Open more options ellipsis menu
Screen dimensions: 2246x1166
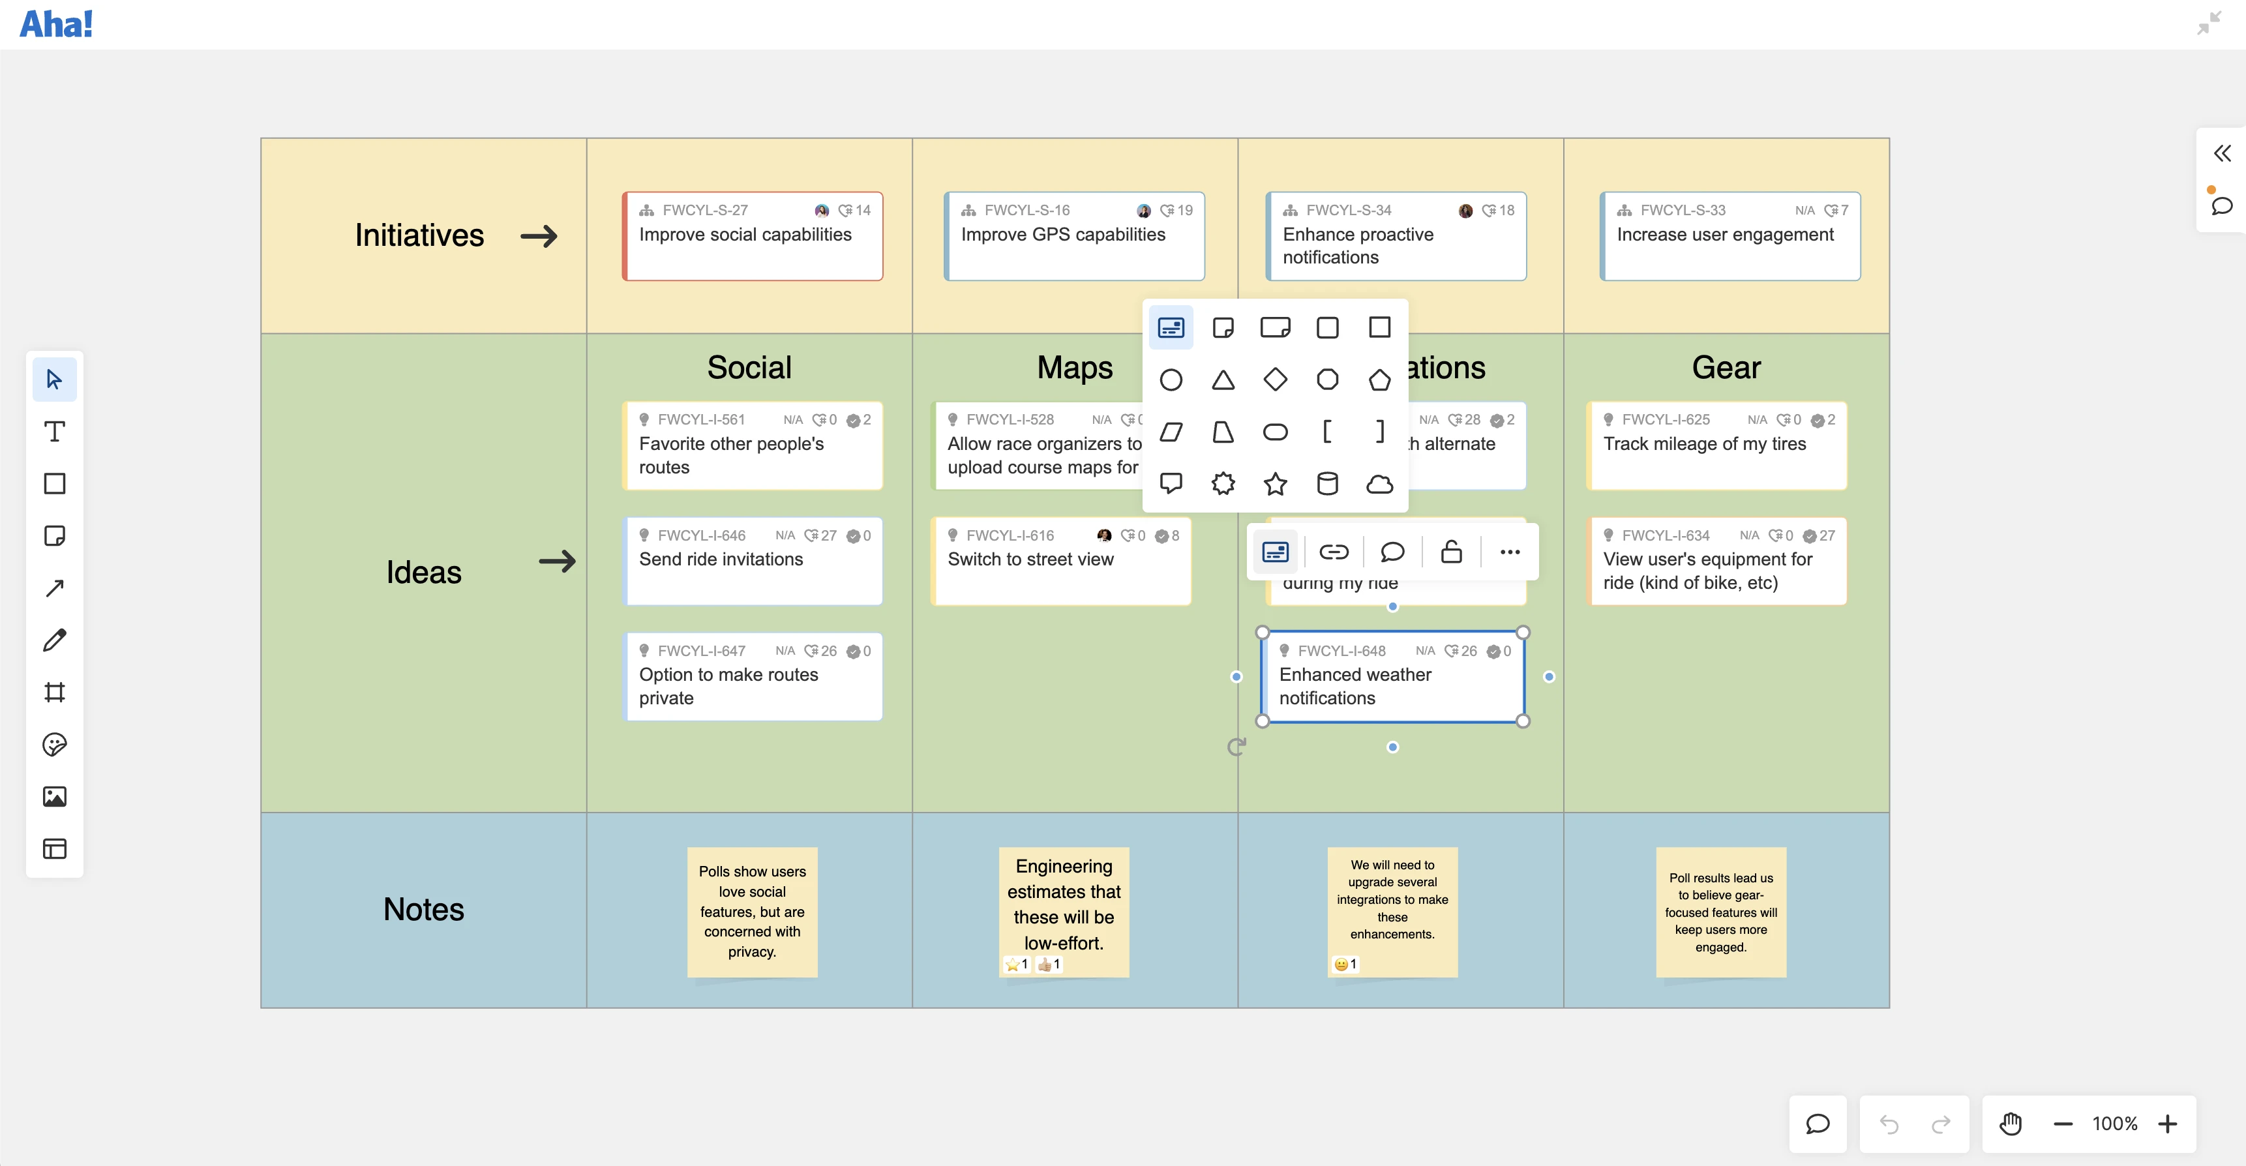pos(1509,552)
